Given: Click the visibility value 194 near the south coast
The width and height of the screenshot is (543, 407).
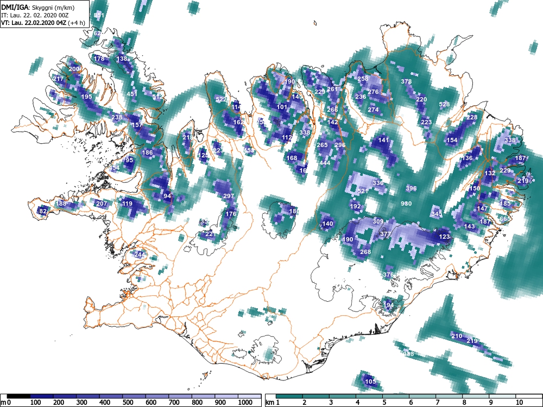Looking at the screenshot, I should [x=389, y=305].
